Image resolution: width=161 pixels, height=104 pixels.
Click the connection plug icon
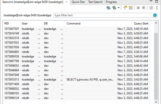tap(114, 8)
